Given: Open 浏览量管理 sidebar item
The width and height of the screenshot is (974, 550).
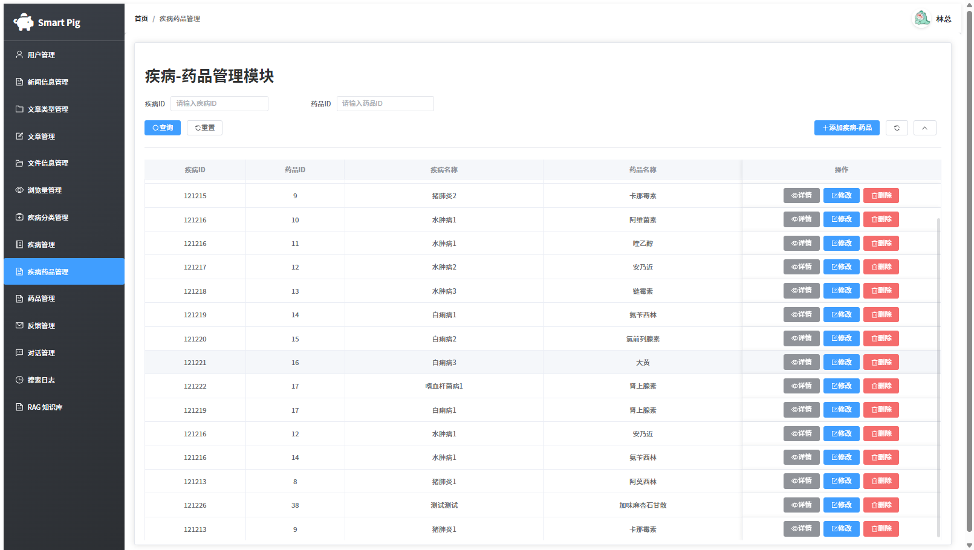Looking at the screenshot, I should click(x=64, y=190).
